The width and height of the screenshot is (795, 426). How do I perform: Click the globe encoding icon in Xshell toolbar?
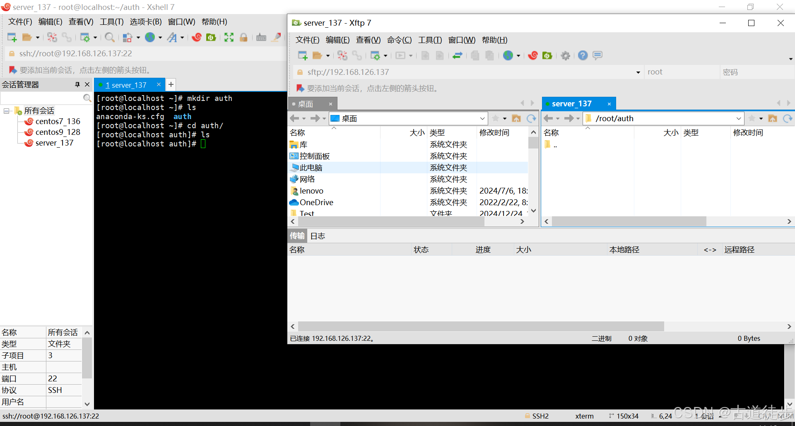click(150, 38)
